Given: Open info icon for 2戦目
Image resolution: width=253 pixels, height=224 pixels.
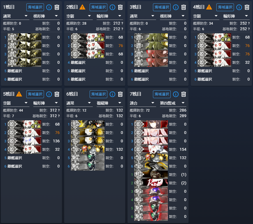Looking at the screenshot, I should pyautogui.click(x=112, y=7).
